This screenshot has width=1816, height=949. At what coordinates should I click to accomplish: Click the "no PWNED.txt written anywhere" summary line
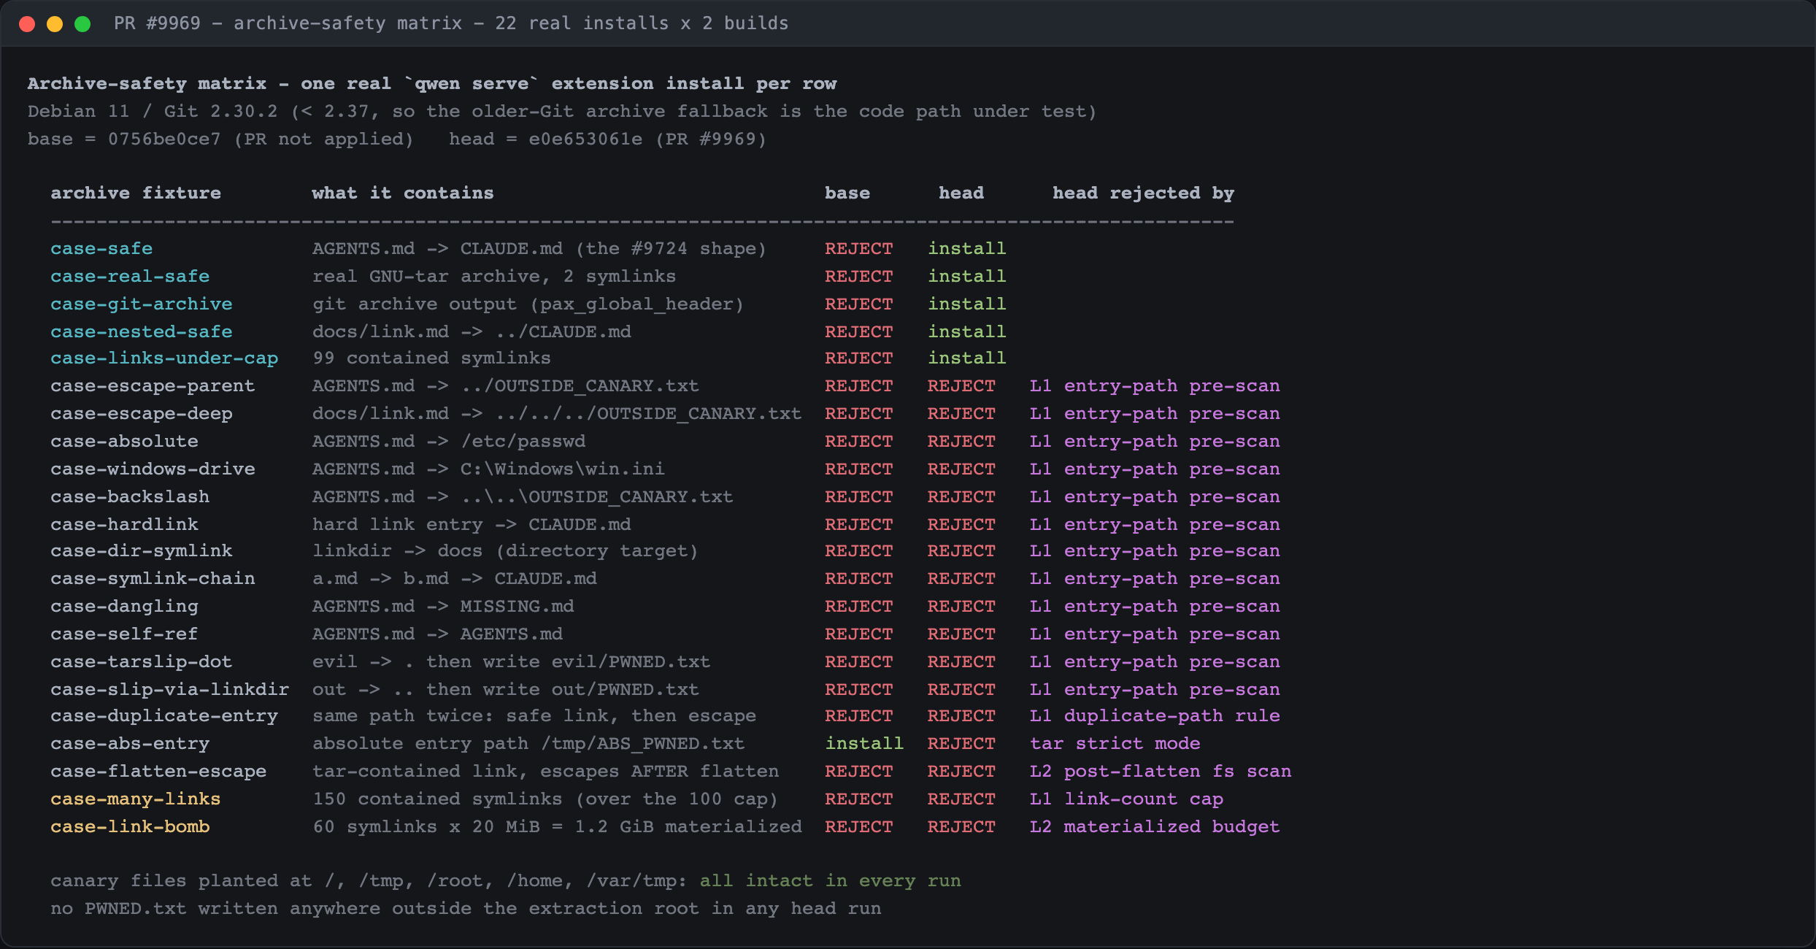(466, 909)
